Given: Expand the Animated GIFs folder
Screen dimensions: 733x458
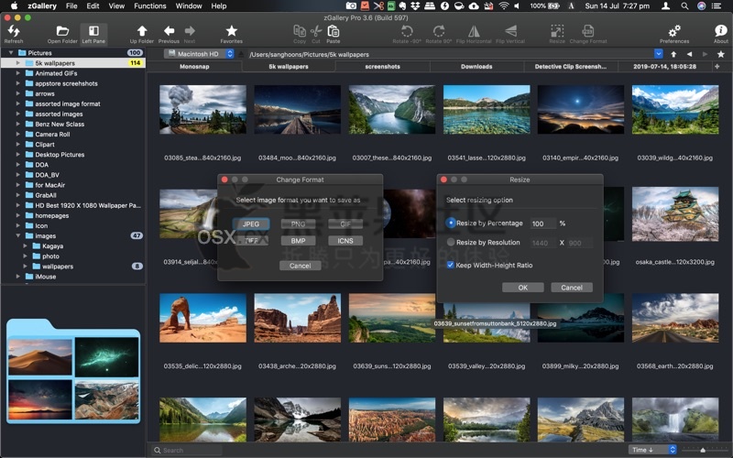Looking at the screenshot, I should [17, 73].
